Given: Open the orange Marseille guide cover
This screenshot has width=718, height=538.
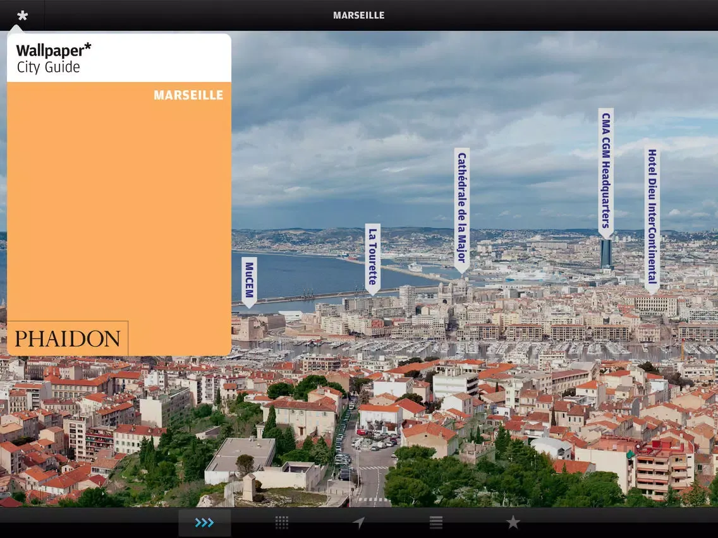Looking at the screenshot, I should click(x=119, y=195).
